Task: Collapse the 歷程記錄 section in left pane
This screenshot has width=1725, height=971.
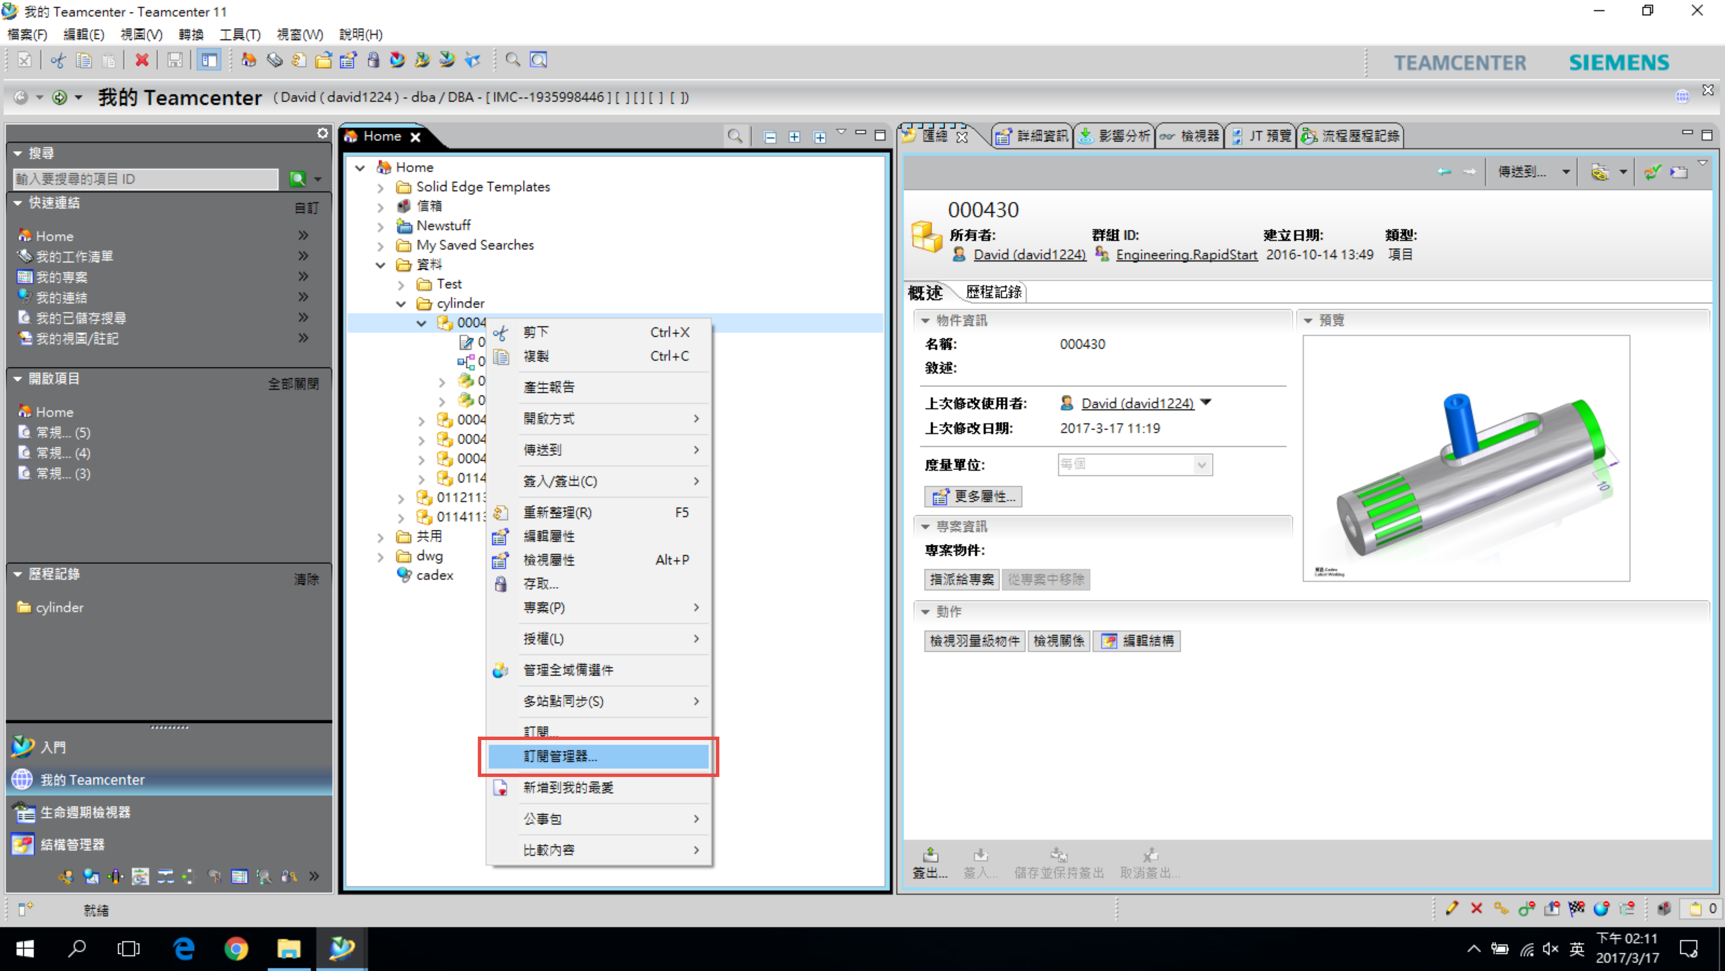Action: tap(18, 574)
